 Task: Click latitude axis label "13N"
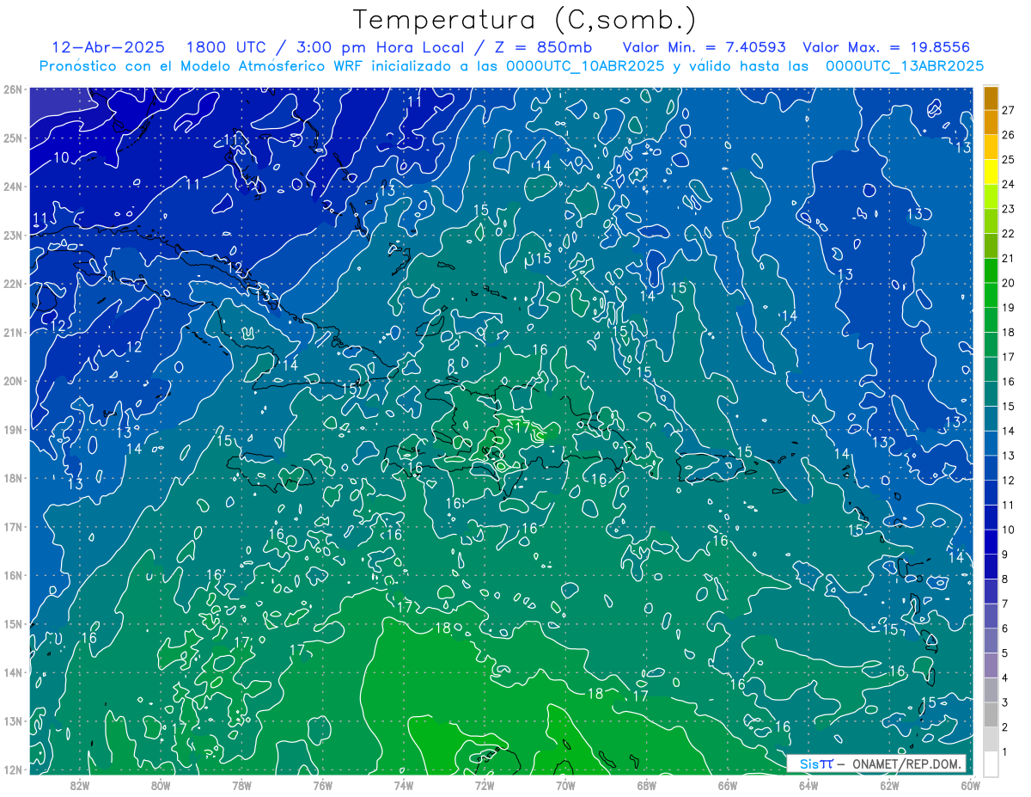click(12, 720)
